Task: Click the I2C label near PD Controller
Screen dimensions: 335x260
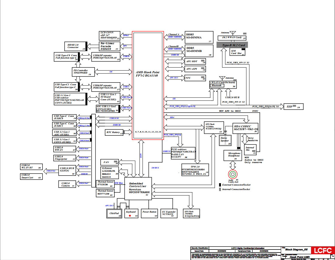Action: 111,72
